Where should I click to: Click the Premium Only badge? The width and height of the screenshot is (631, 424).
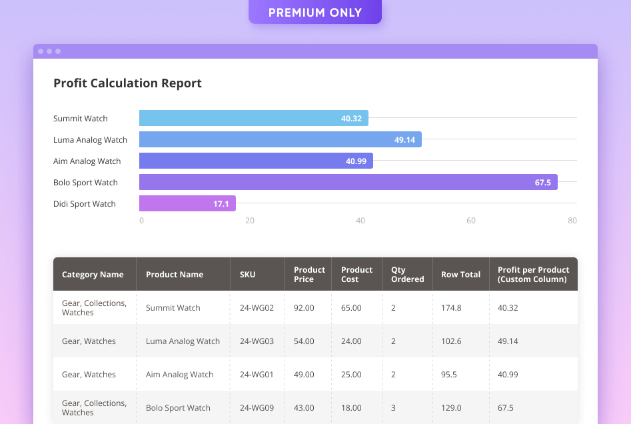[x=315, y=12]
